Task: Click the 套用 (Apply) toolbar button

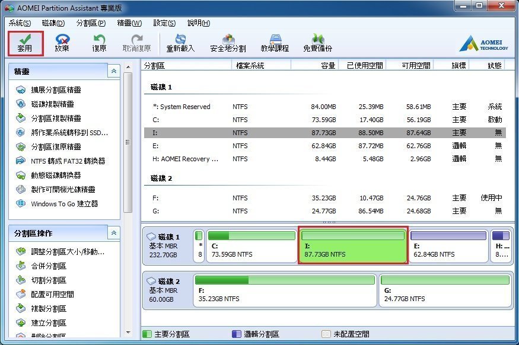Action: click(25, 43)
